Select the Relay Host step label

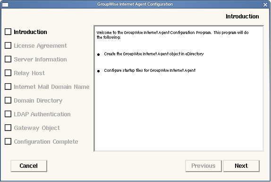[29, 73]
